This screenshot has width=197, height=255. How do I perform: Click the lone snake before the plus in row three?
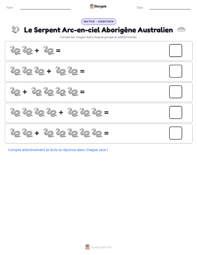[x=15, y=91]
